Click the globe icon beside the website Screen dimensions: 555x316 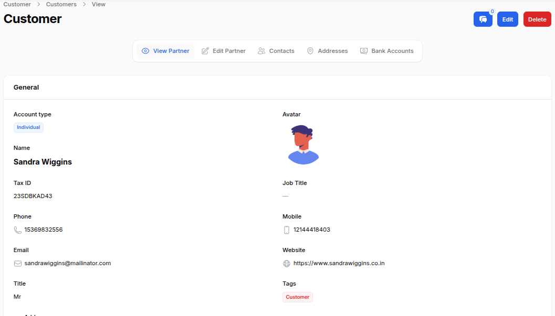(x=286, y=263)
